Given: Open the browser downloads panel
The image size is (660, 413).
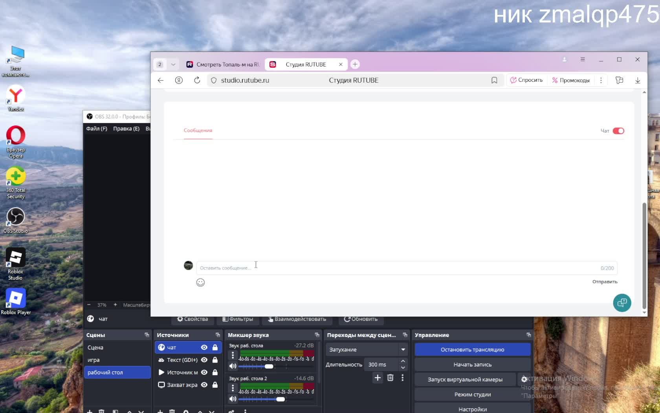Looking at the screenshot, I should coord(638,80).
